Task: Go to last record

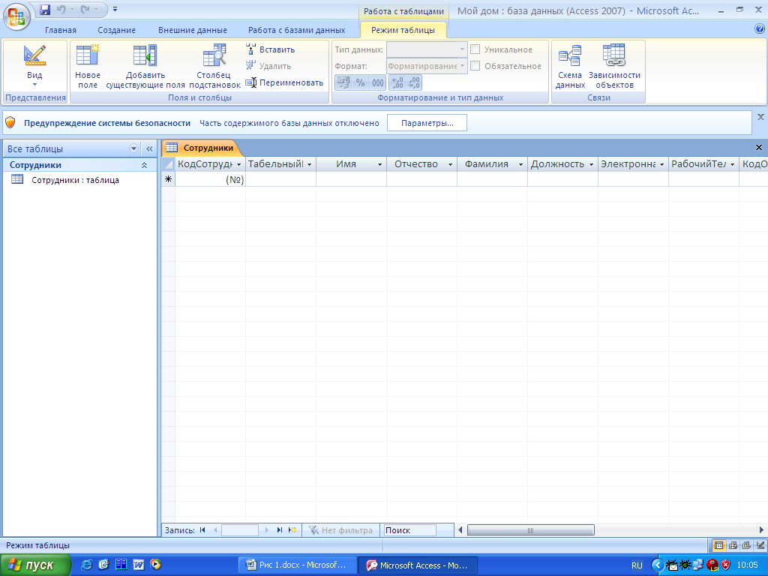Action: pyautogui.click(x=280, y=530)
